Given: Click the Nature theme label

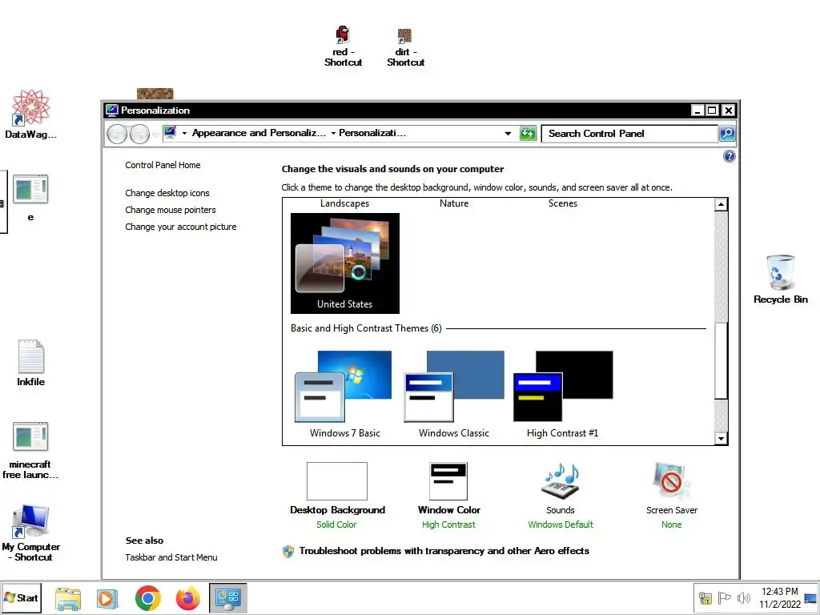Looking at the screenshot, I should coord(454,203).
